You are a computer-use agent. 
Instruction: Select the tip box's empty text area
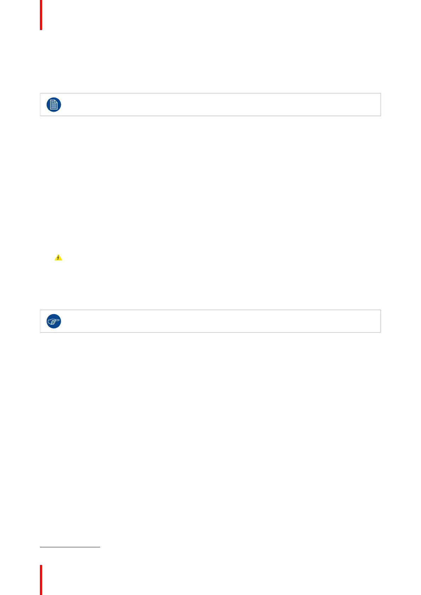pyautogui.click(x=221, y=321)
